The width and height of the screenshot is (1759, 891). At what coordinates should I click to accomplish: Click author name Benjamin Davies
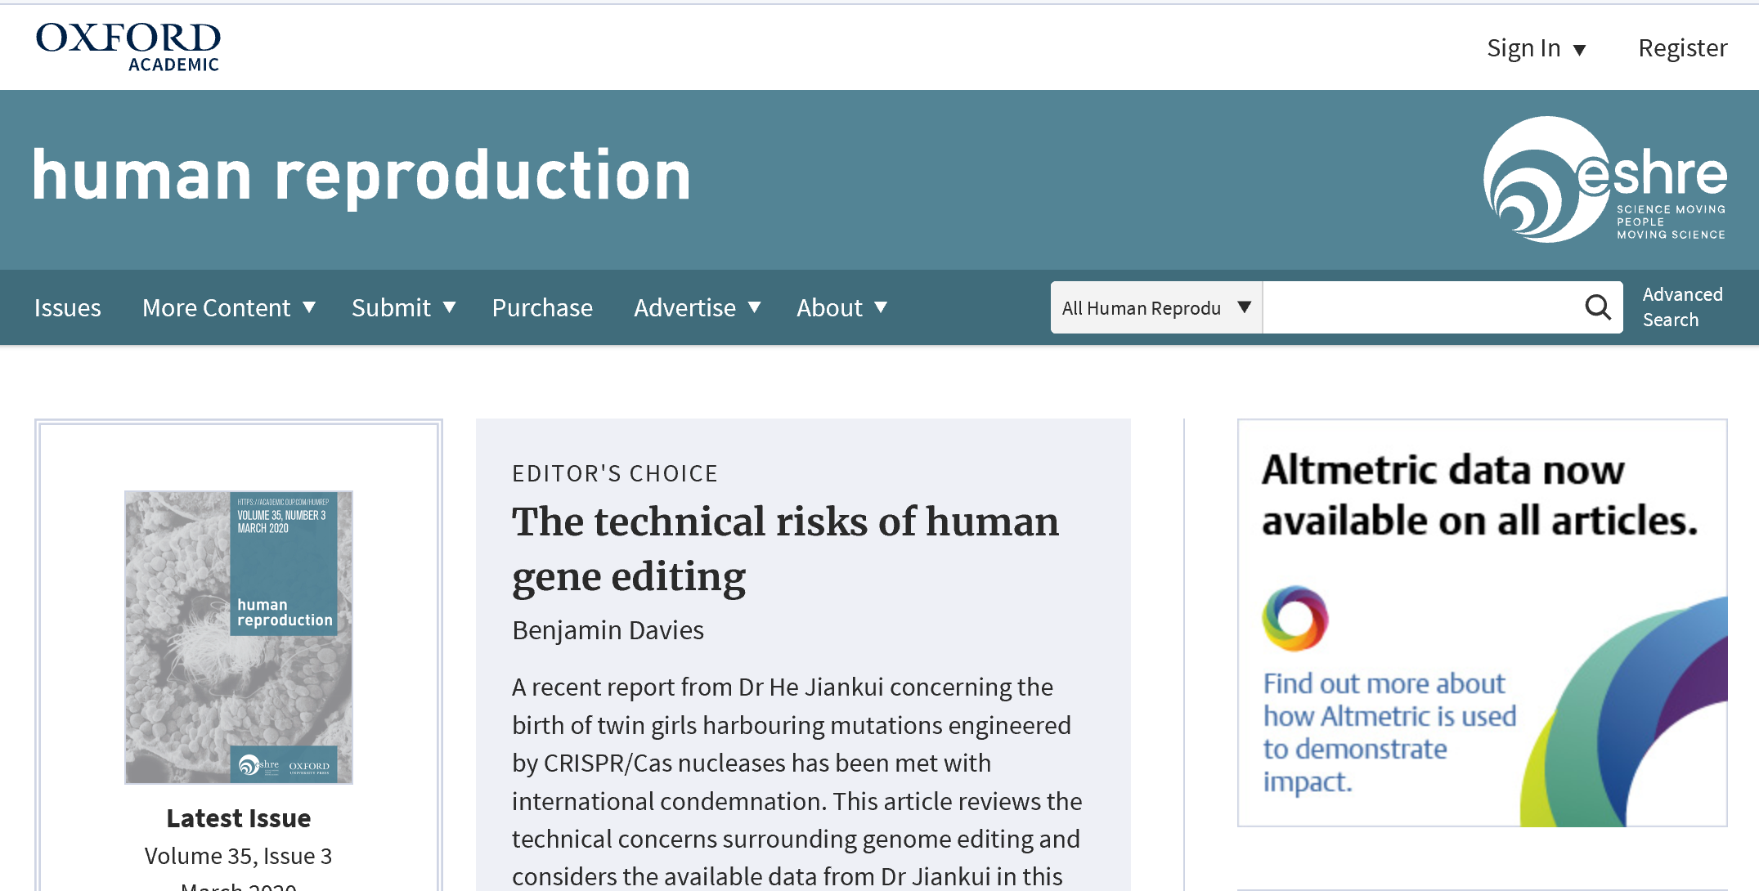(x=608, y=630)
